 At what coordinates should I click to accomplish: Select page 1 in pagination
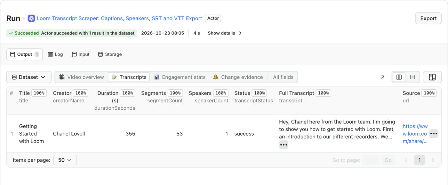[x=420, y=160]
